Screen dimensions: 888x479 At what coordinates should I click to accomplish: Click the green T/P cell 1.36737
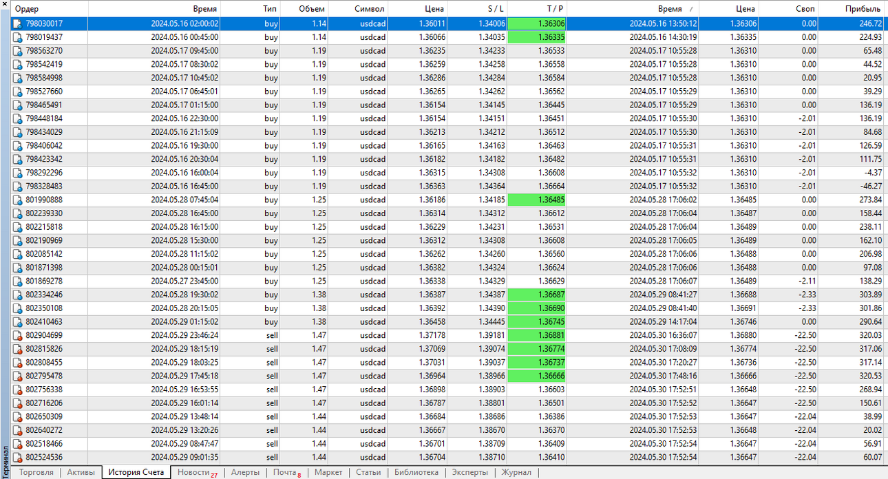pyautogui.click(x=536, y=363)
